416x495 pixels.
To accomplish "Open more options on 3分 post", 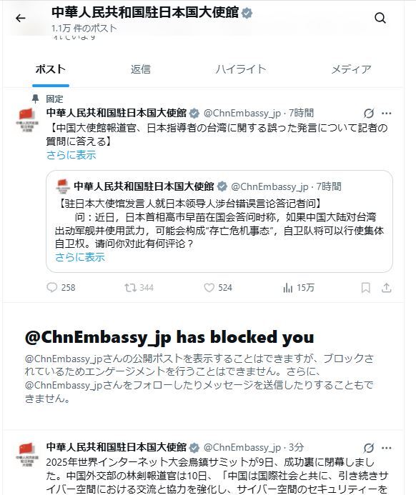I will [386, 448].
